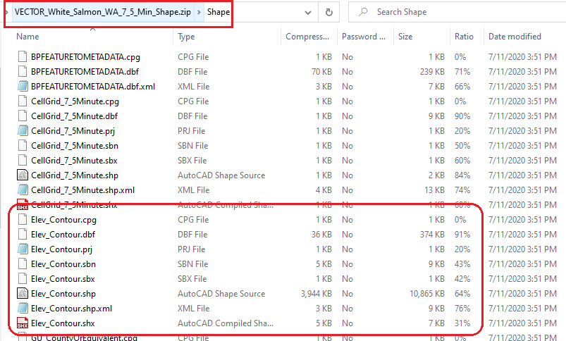The width and height of the screenshot is (566, 341).
Task: Sort by the Ratio column header
Action: pyautogui.click(x=464, y=37)
